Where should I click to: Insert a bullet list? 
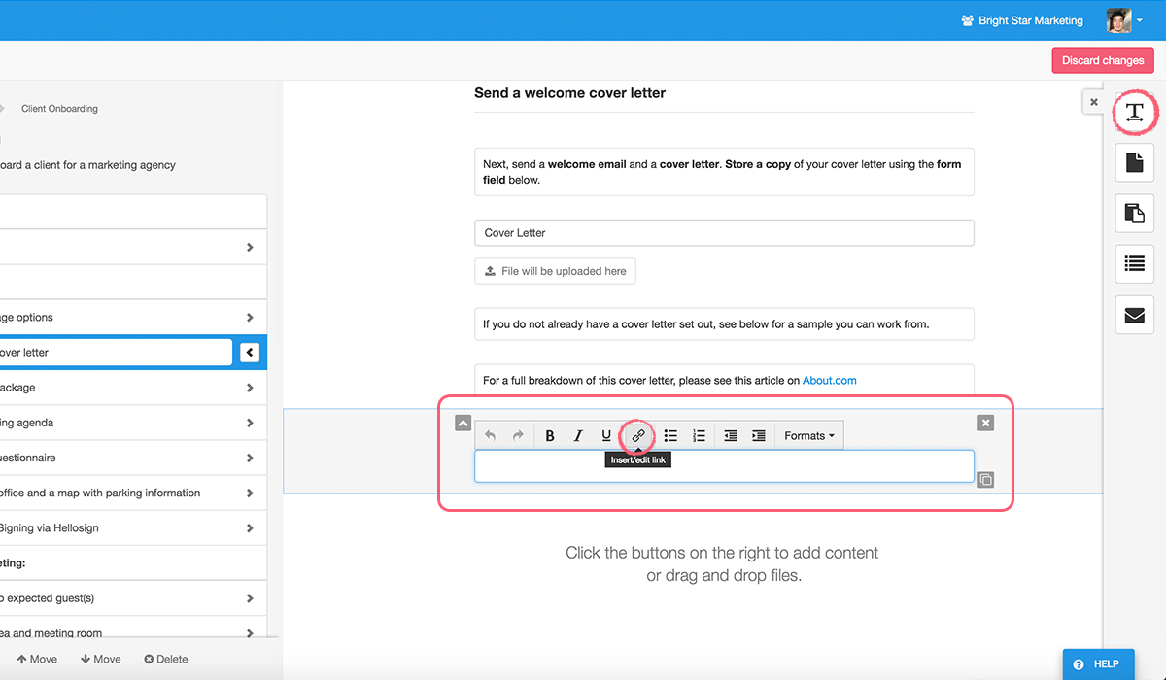click(670, 436)
